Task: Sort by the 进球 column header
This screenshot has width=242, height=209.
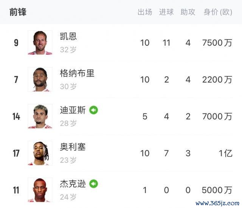Action: coord(166,12)
